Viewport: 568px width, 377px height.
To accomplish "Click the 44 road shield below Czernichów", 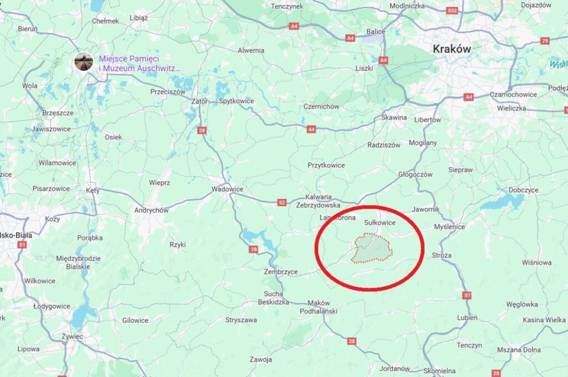I will [311, 129].
